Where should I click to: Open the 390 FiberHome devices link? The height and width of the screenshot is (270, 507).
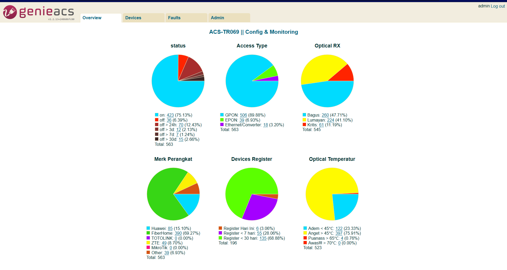pos(178,233)
